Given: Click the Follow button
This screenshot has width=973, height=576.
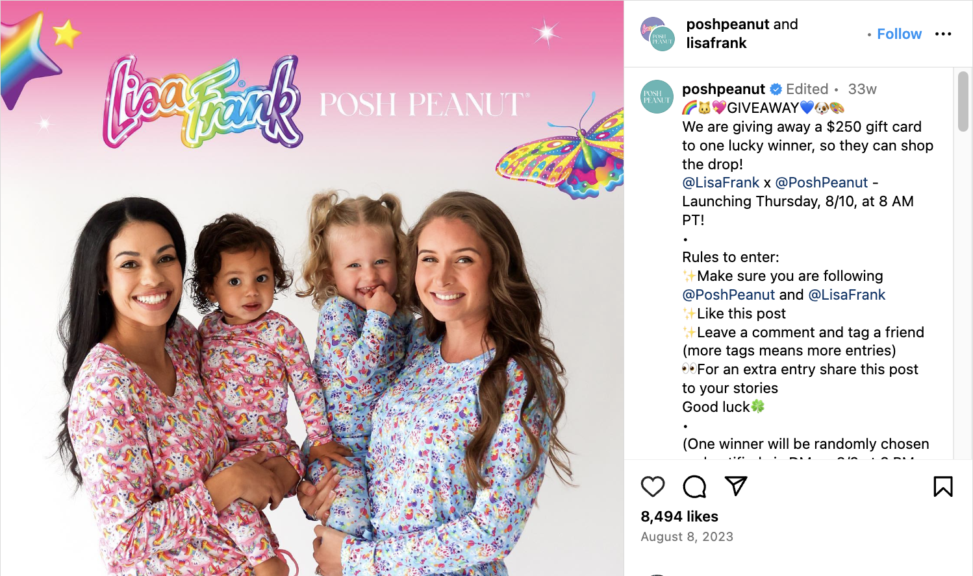Looking at the screenshot, I should [899, 34].
